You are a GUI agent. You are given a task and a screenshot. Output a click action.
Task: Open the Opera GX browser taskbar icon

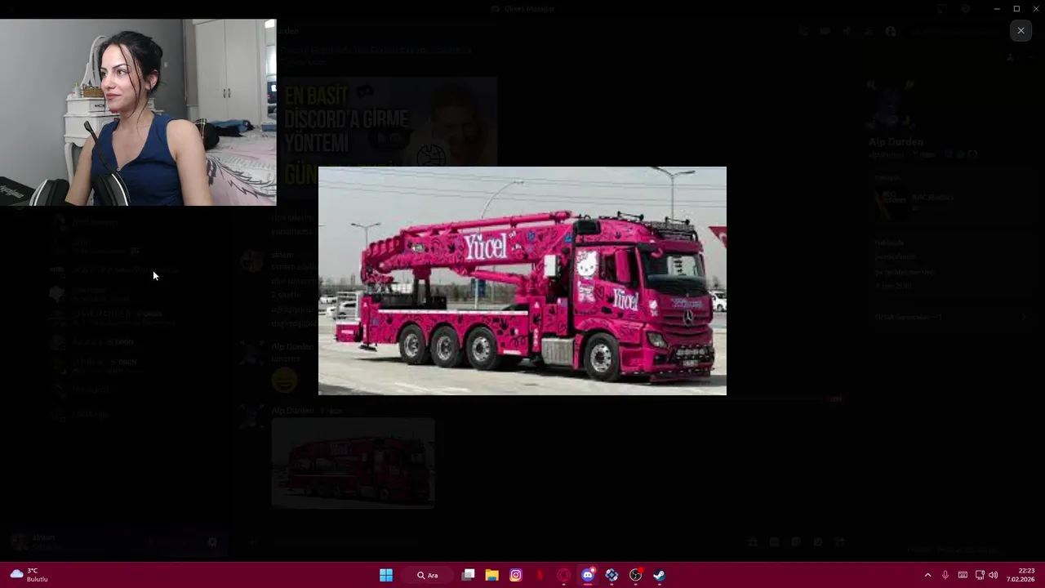(563, 575)
